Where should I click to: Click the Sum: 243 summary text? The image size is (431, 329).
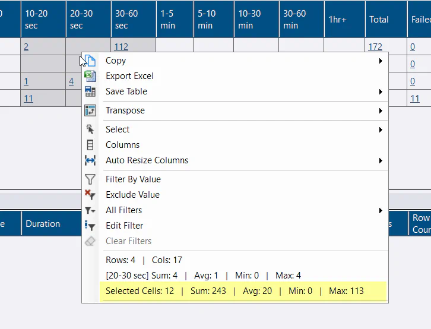pyautogui.click(x=208, y=291)
